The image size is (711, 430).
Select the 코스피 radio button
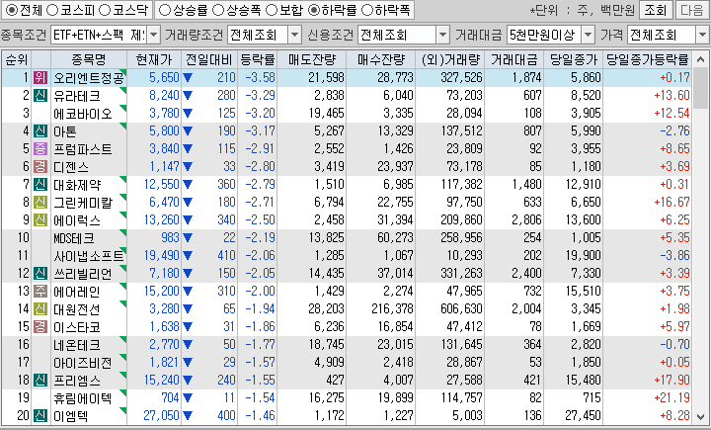(52, 10)
